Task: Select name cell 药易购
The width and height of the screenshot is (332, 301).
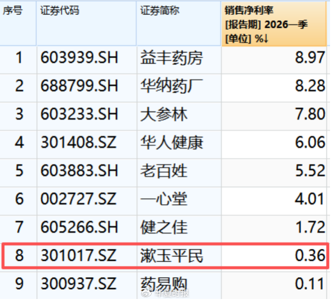Action: [x=179, y=286]
